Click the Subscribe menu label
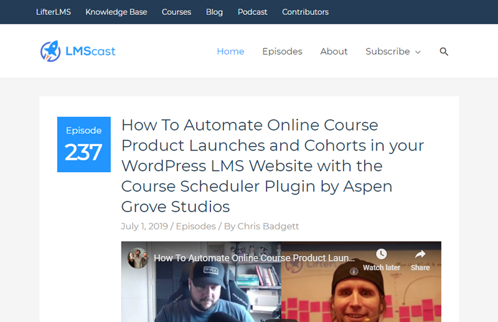The image size is (498, 322). click(x=387, y=52)
